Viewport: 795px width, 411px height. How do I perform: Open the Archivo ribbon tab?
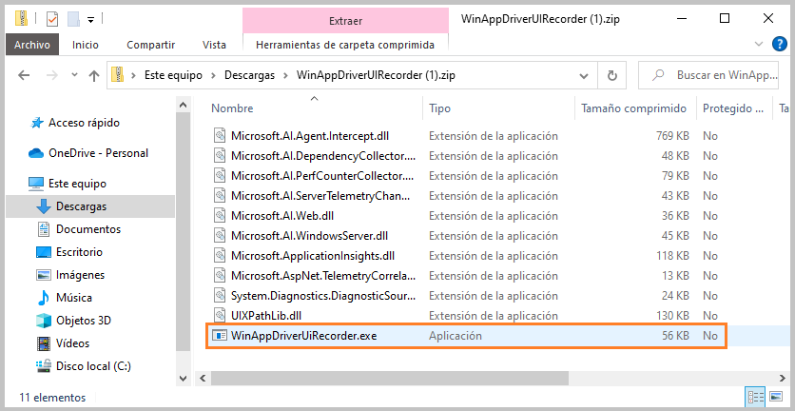[32, 45]
